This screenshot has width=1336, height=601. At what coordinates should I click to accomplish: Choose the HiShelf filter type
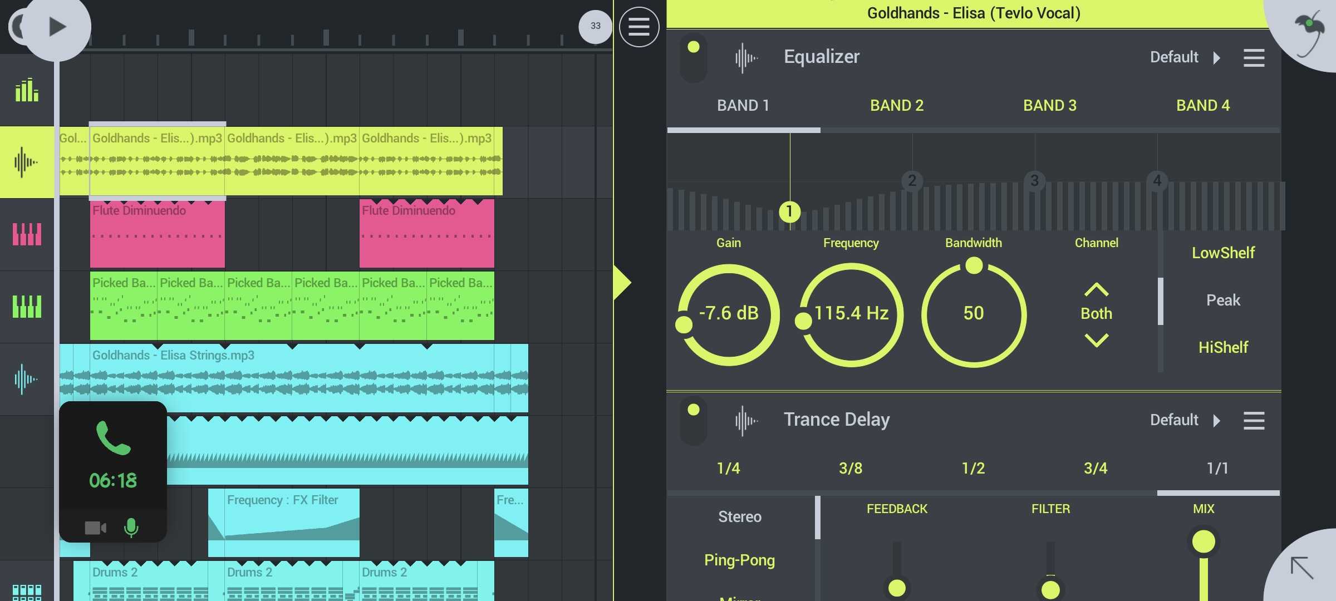point(1223,348)
